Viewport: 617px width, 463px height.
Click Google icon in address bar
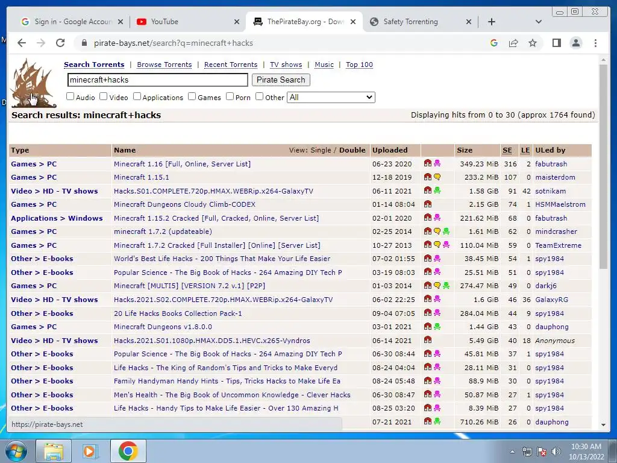(494, 43)
